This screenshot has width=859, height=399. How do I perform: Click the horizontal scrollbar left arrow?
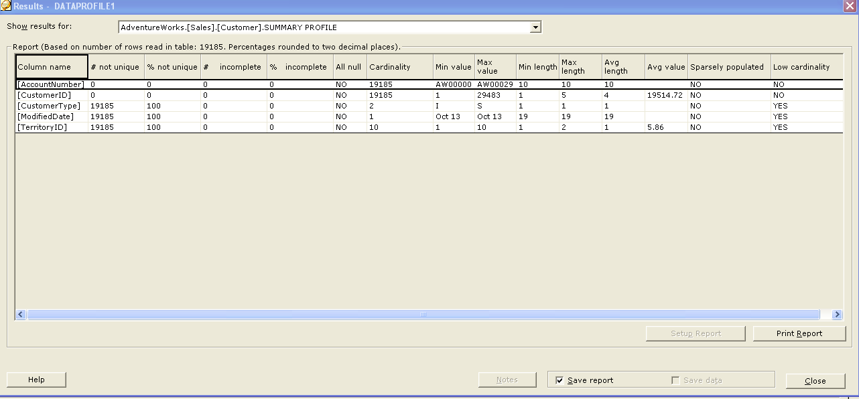point(21,314)
